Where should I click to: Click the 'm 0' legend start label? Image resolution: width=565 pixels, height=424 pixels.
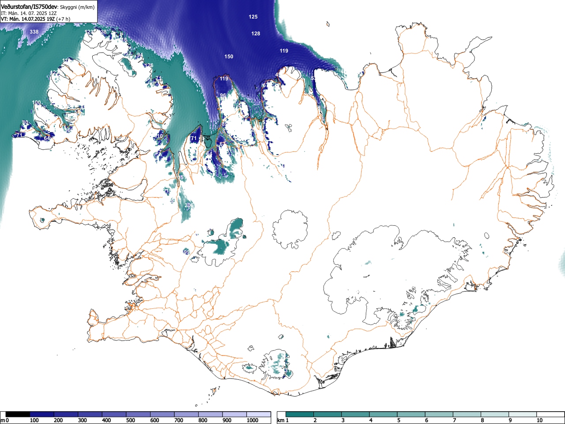[4, 420]
